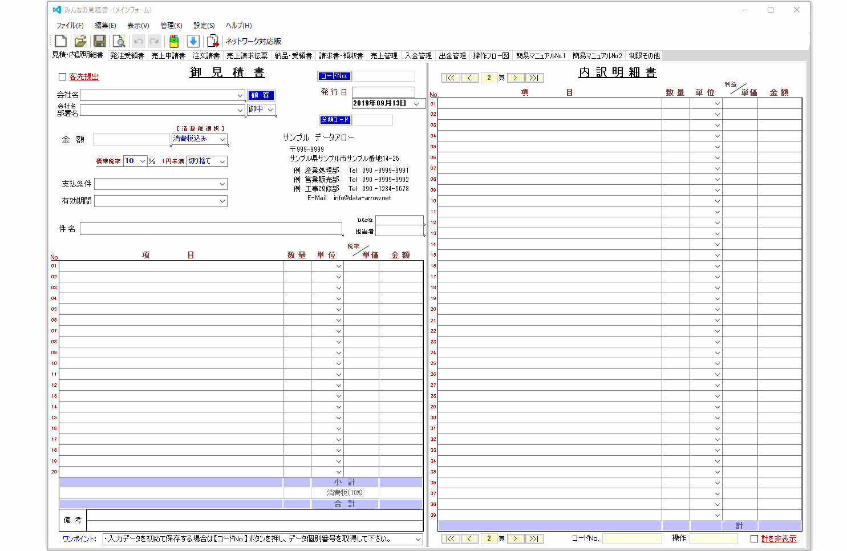Click the ひらがな input field
Image resolution: width=847 pixels, height=551 pixels.
[399, 220]
